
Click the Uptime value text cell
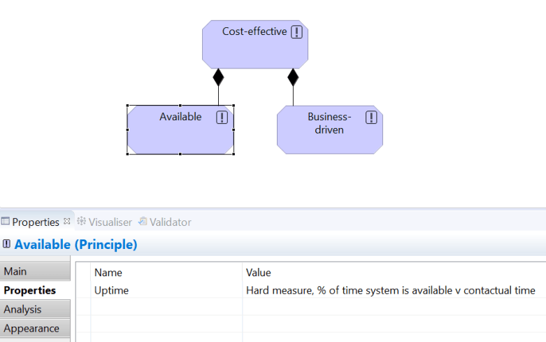point(390,290)
